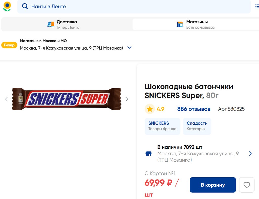The image size is (259, 199).
Task: Show next product image
Action: click(x=127, y=99)
